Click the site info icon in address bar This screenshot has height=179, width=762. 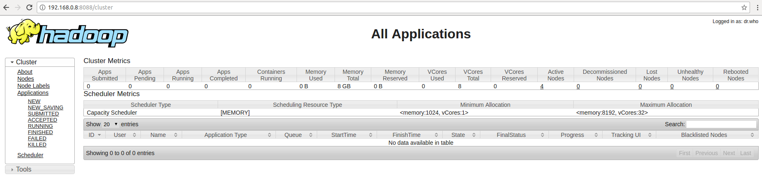(42, 7)
